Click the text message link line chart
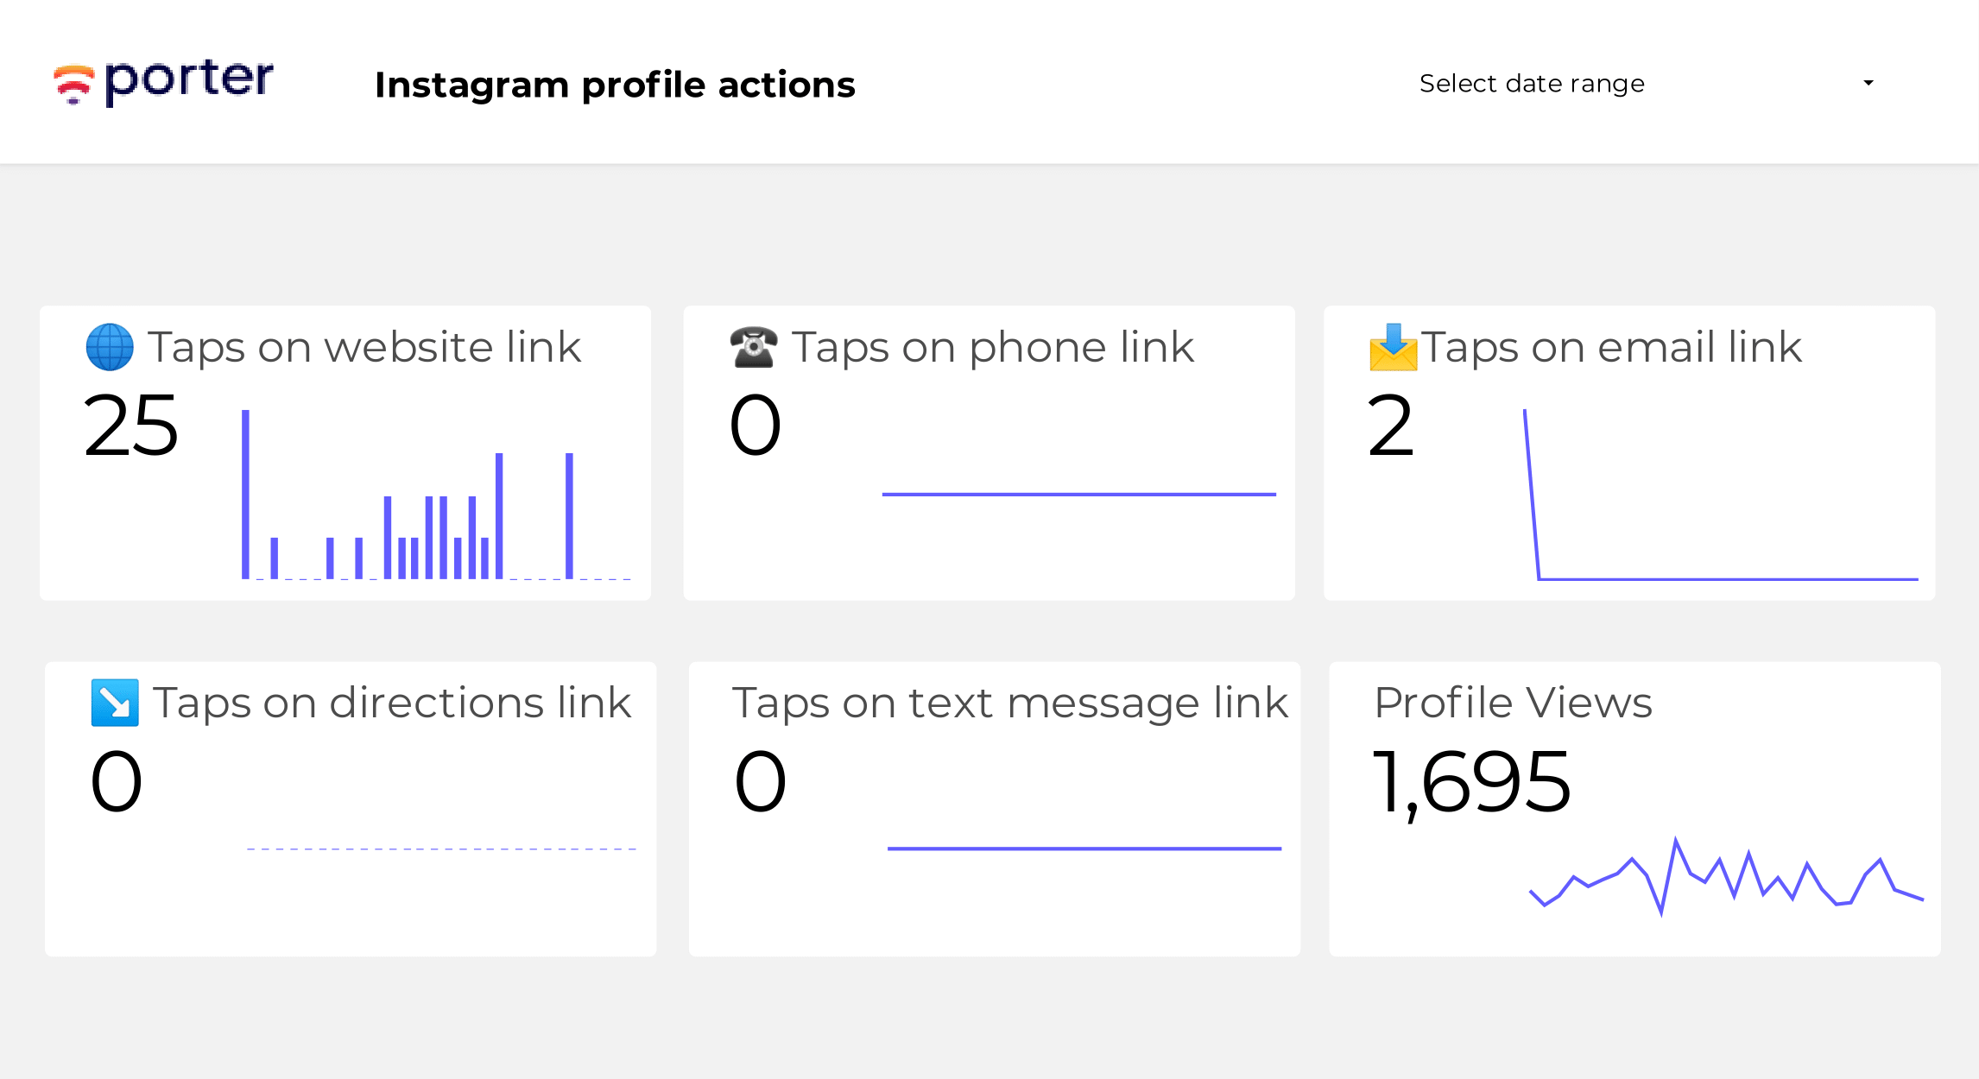This screenshot has height=1079, width=1979. point(1084,849)
